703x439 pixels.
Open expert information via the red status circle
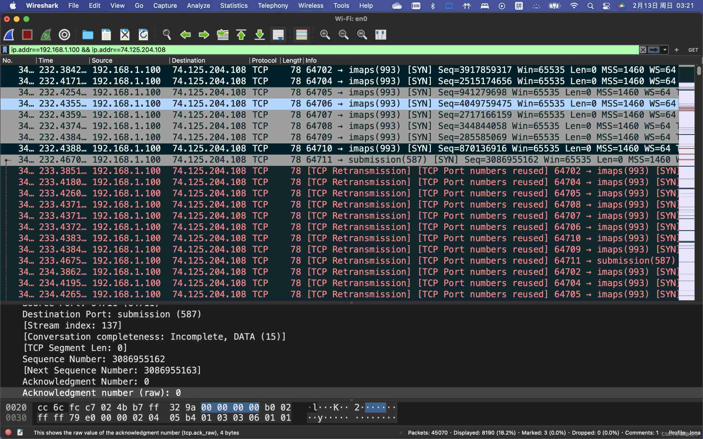[9, 433]
